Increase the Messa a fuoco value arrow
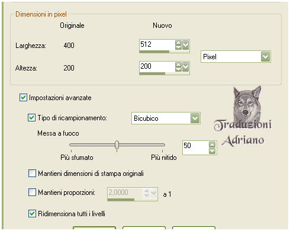The width and height of the screenshot is (290, 231). tap(212, 145)
